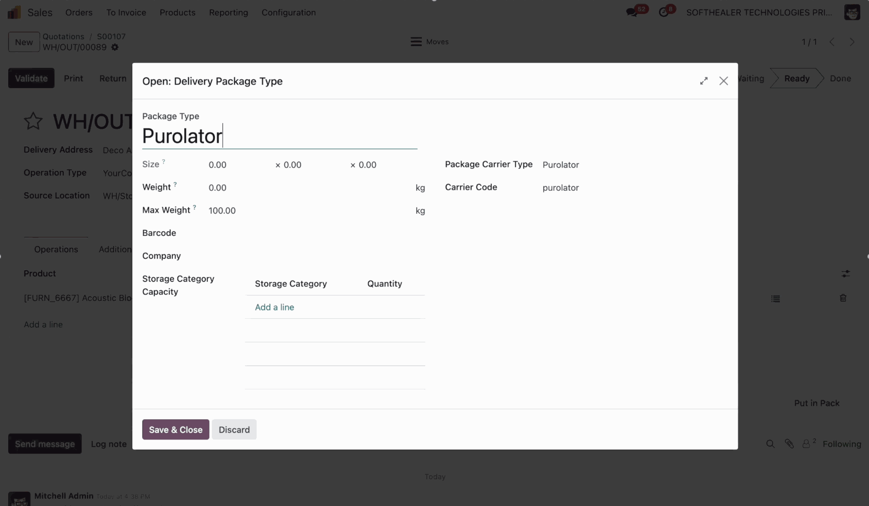The width and height of the screenshot is (869, 506).
Task: Mark the transfer with the star icon
Action: (x=33, y=121)
